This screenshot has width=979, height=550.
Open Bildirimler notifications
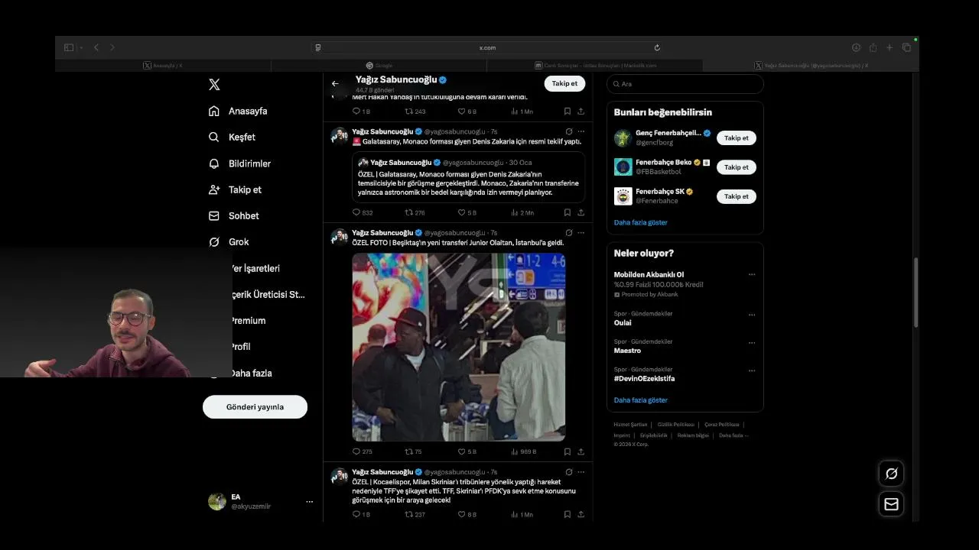tap(239, 163)
